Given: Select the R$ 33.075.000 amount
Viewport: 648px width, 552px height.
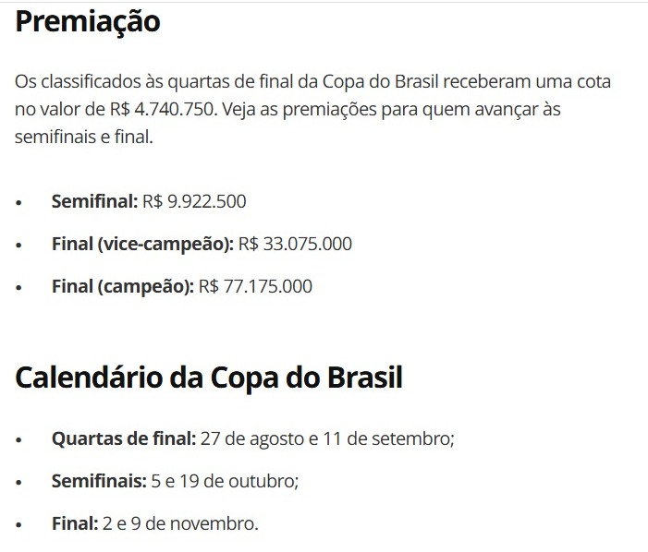Looking at the screenshot, I should click(295, 244).
